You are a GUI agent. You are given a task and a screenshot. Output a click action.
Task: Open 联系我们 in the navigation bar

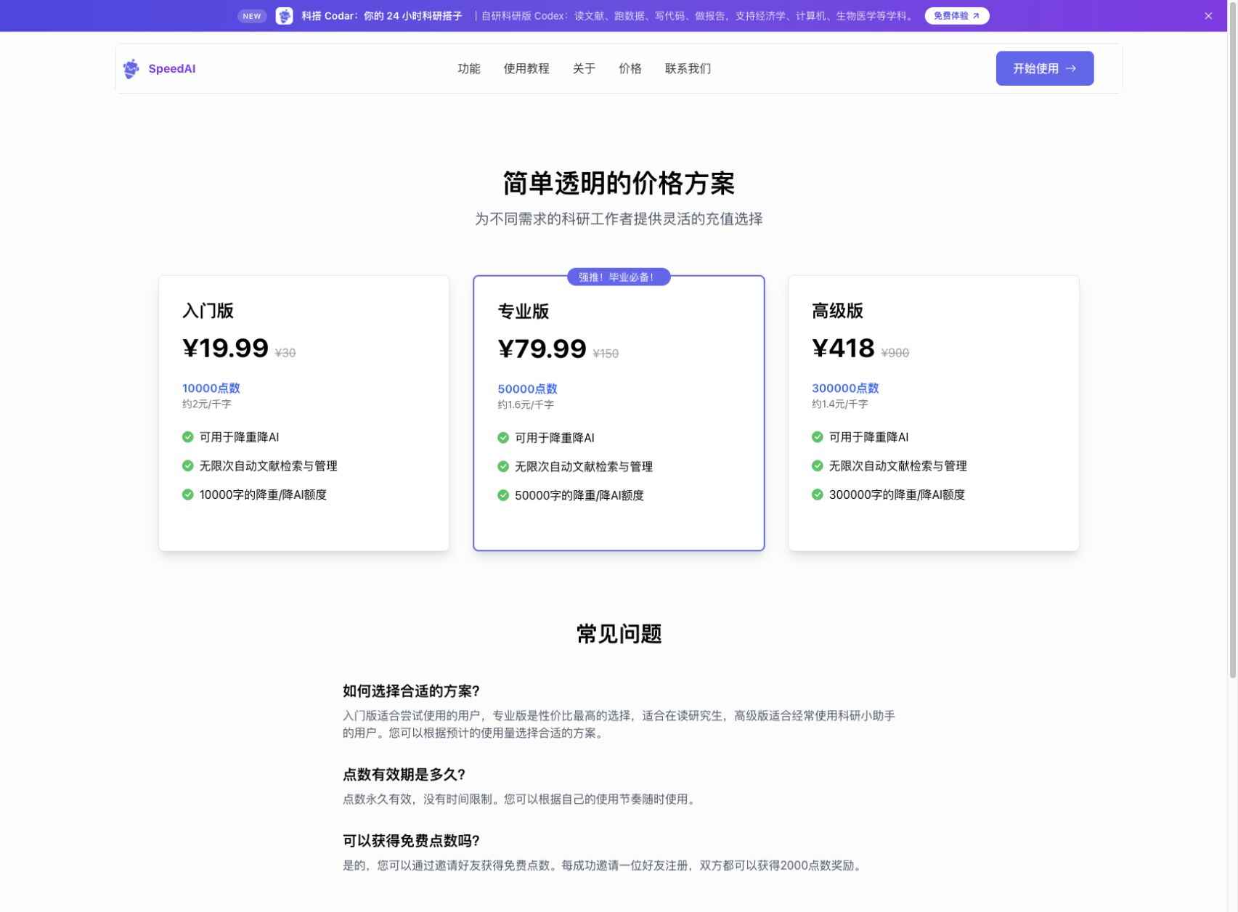pyautogui.click(x=688, y=68)
